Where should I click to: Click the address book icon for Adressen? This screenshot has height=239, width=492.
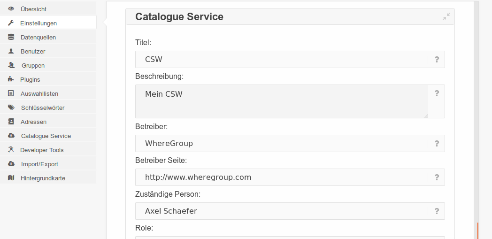[x=11, y=122]
